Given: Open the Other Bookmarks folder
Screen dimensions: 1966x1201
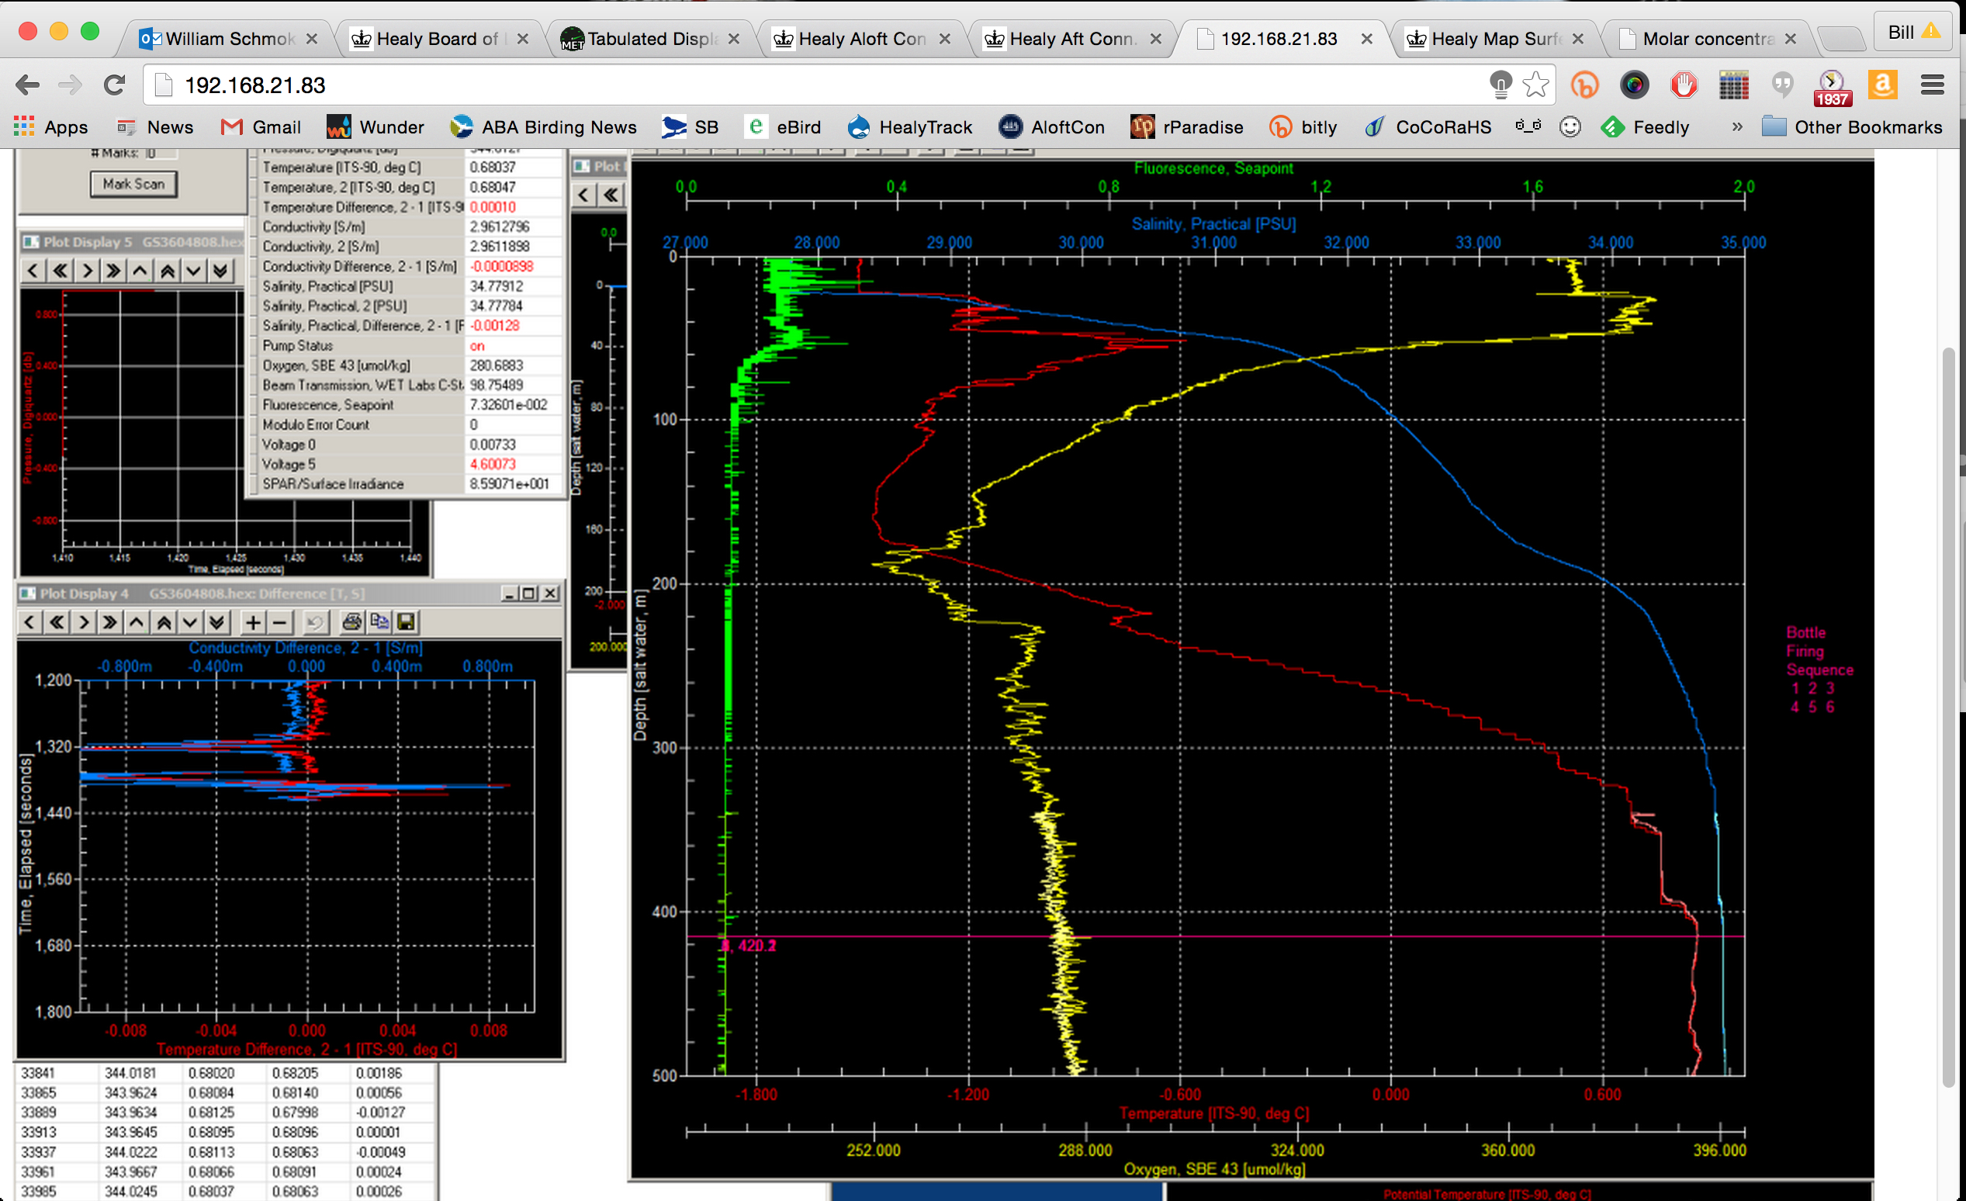Looking at the screenshot, I should [x=1852, y=127].
